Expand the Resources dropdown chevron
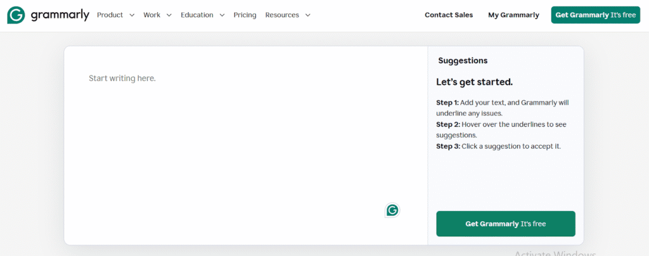649x256 pixels. pyautogui.click(x=307, y=15)
